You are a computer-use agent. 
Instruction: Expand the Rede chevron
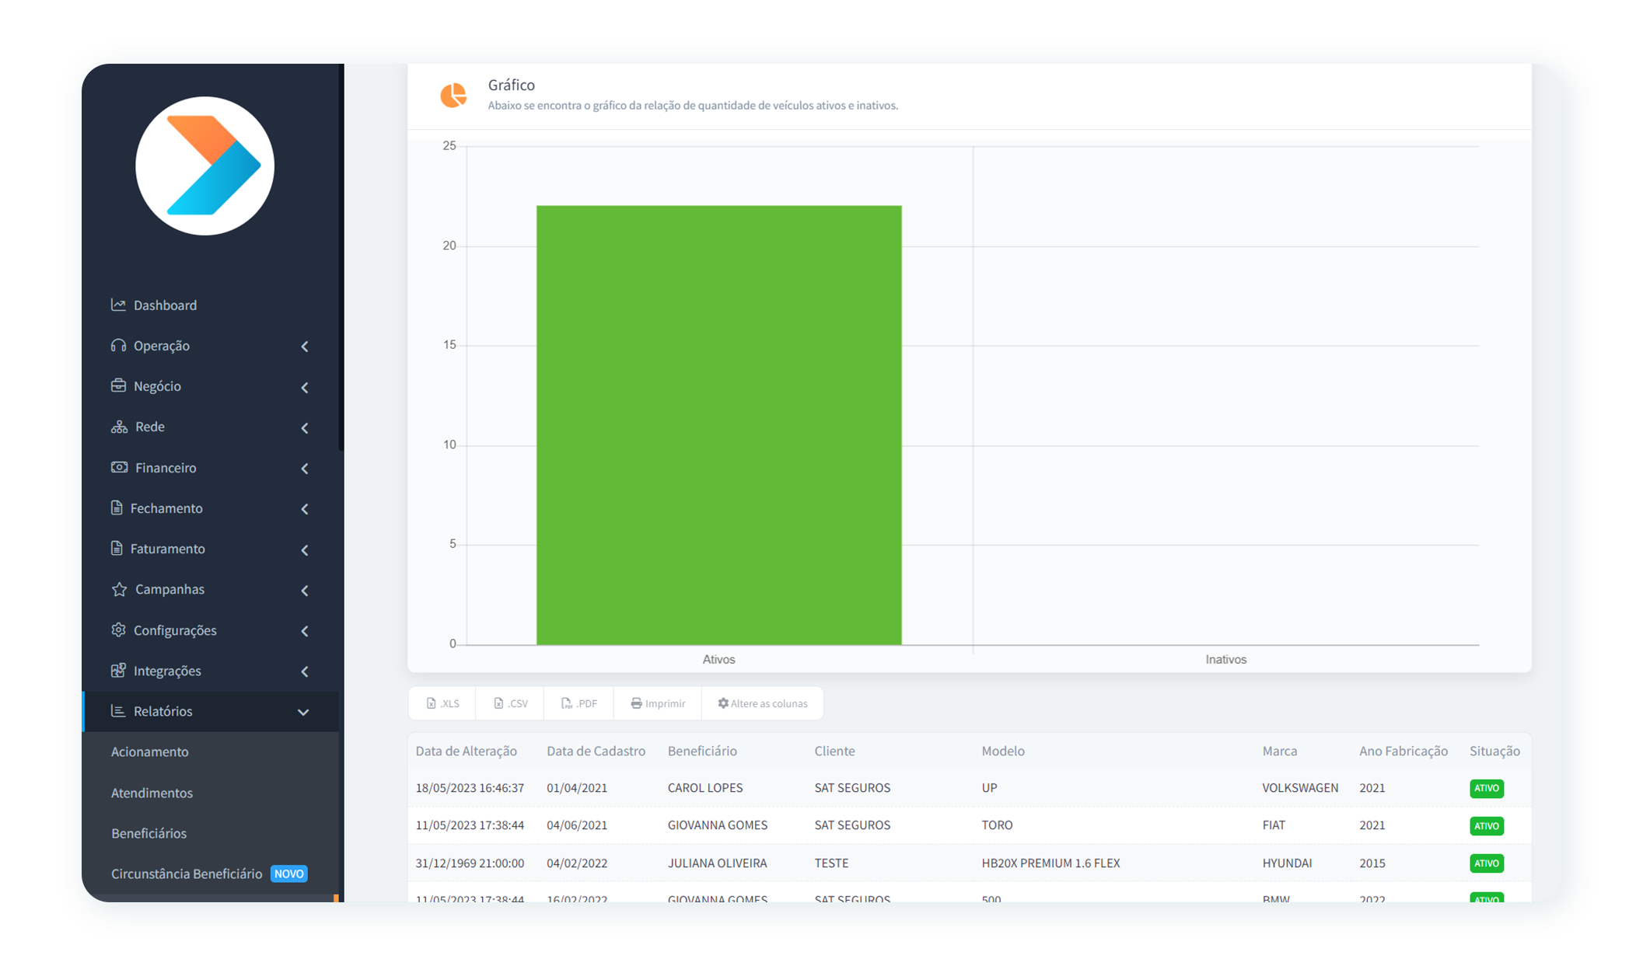click(305, 428)
